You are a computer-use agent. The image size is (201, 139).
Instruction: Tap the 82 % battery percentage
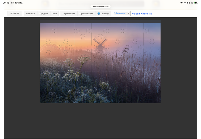190,2
